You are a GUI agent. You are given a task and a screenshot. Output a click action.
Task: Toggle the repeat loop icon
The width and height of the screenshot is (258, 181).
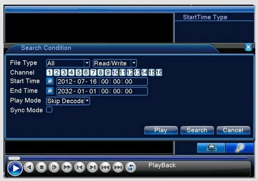[x=131, y=167]
